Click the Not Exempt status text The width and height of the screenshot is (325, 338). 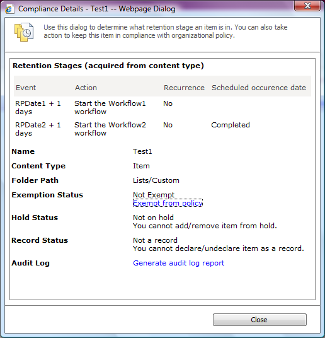click(x=154, y=195)
